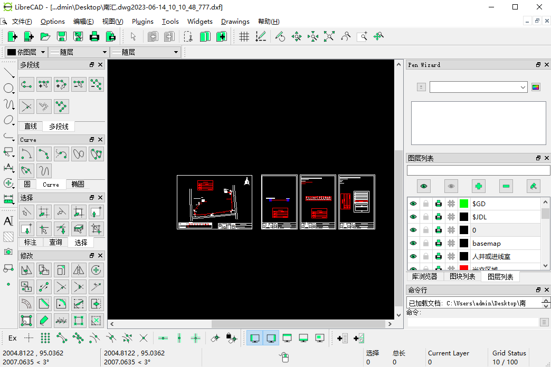Close the 修改 panel
Image resolution: width=551 pixels, height=367 pixels.
pos(100,255)
